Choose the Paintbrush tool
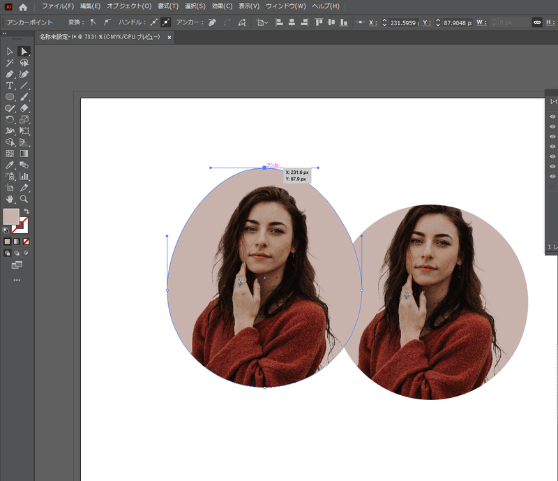 point(24,97)
